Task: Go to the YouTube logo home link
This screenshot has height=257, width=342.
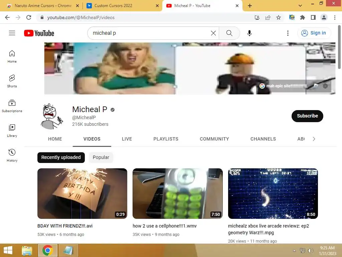Action: click(x=39, y=33)
